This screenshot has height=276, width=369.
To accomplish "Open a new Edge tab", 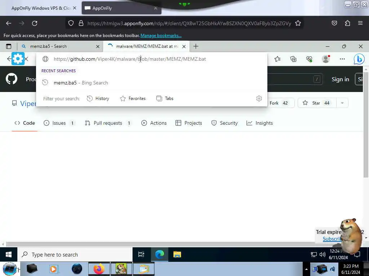I will [196, 46].
